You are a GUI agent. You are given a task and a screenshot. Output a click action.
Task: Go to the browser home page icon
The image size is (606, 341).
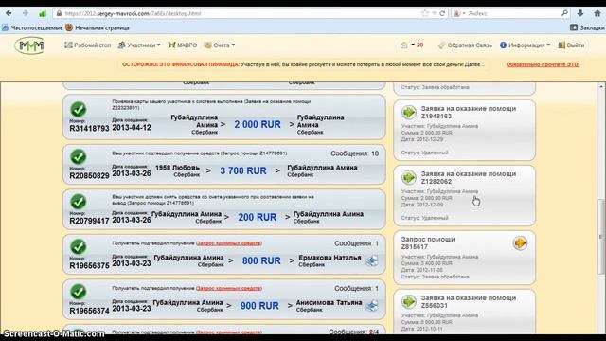(x=597, y=13)
